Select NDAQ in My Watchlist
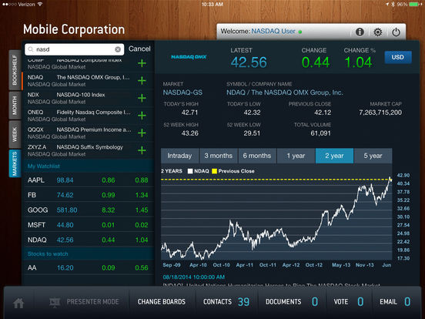This screenshot has width=425, height=319. point(89,240)
